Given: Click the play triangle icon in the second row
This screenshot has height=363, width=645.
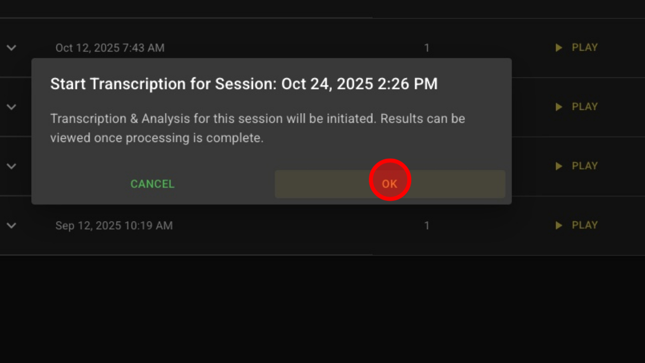Looking at the screenshot, I should pos(559,107).
